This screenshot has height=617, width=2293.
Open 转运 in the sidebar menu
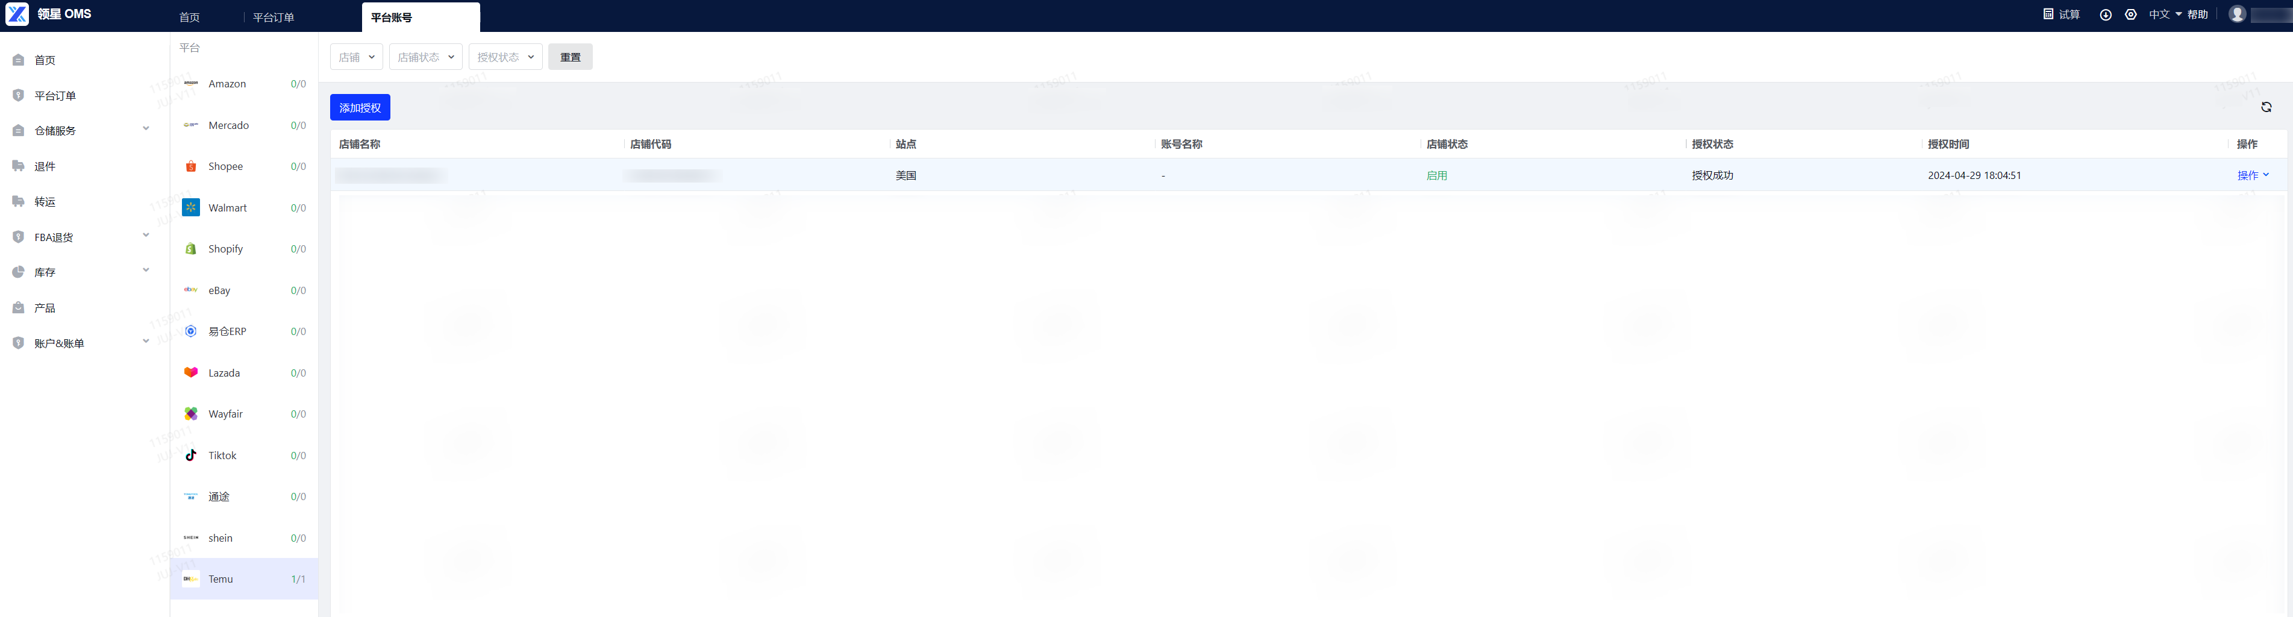pos(45,202)
